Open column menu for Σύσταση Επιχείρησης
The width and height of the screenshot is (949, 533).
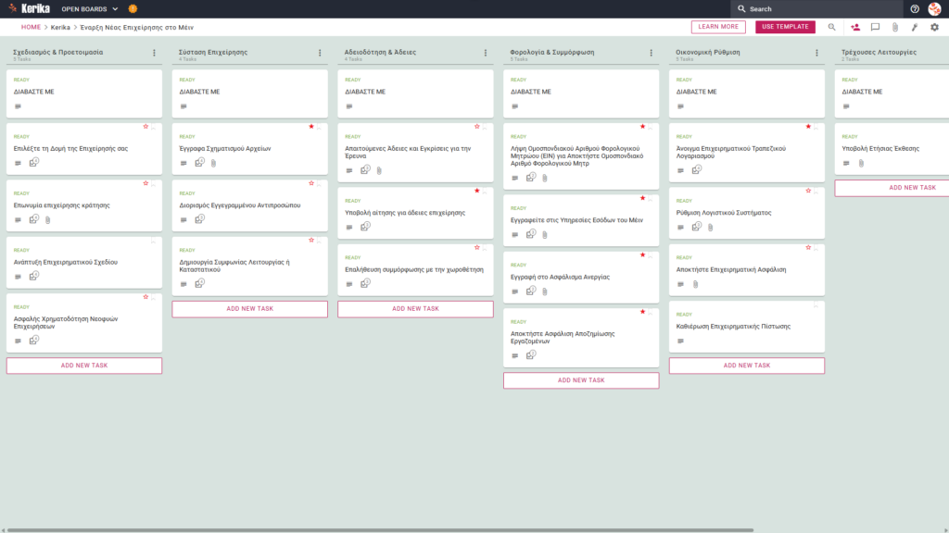pos(320,53)
